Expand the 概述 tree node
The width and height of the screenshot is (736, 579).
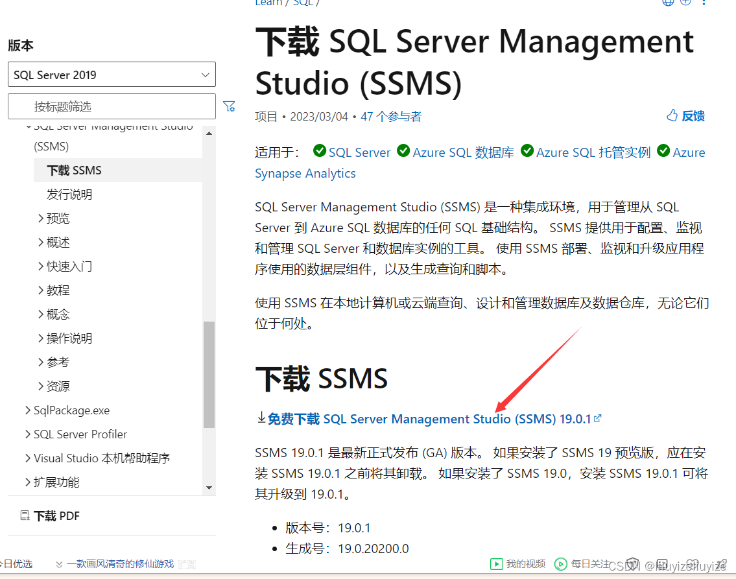coord(41,242)
